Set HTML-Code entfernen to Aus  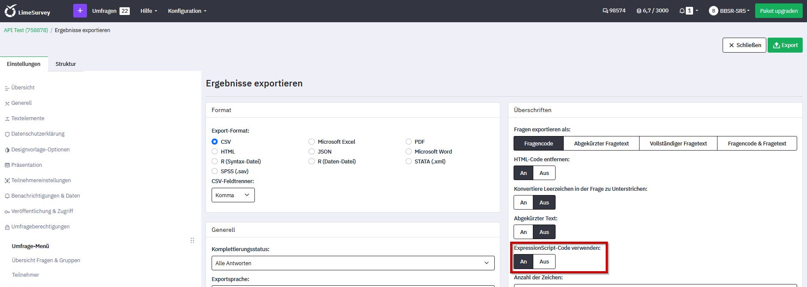pos(544,173)
